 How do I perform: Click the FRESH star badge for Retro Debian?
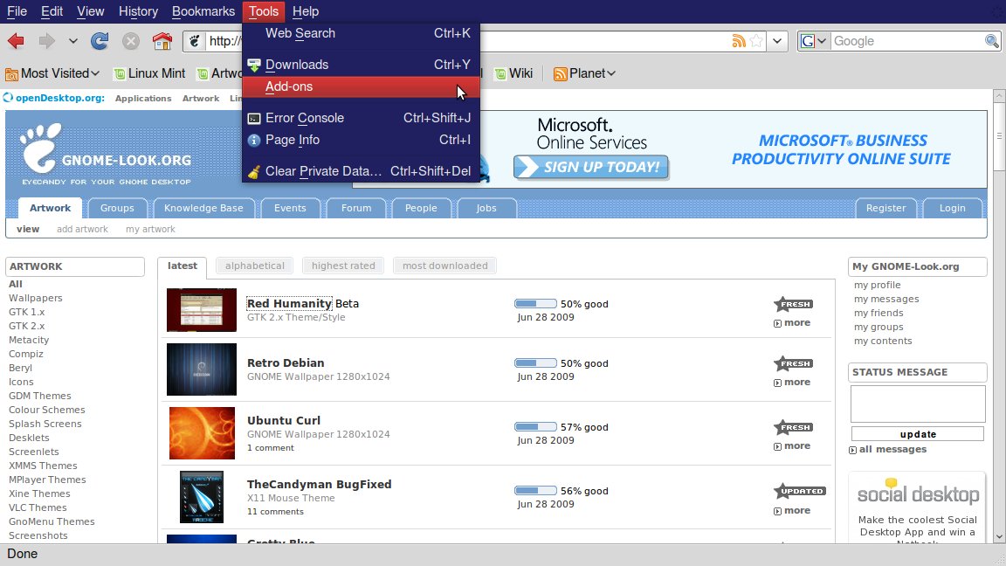tap(794, 364)
